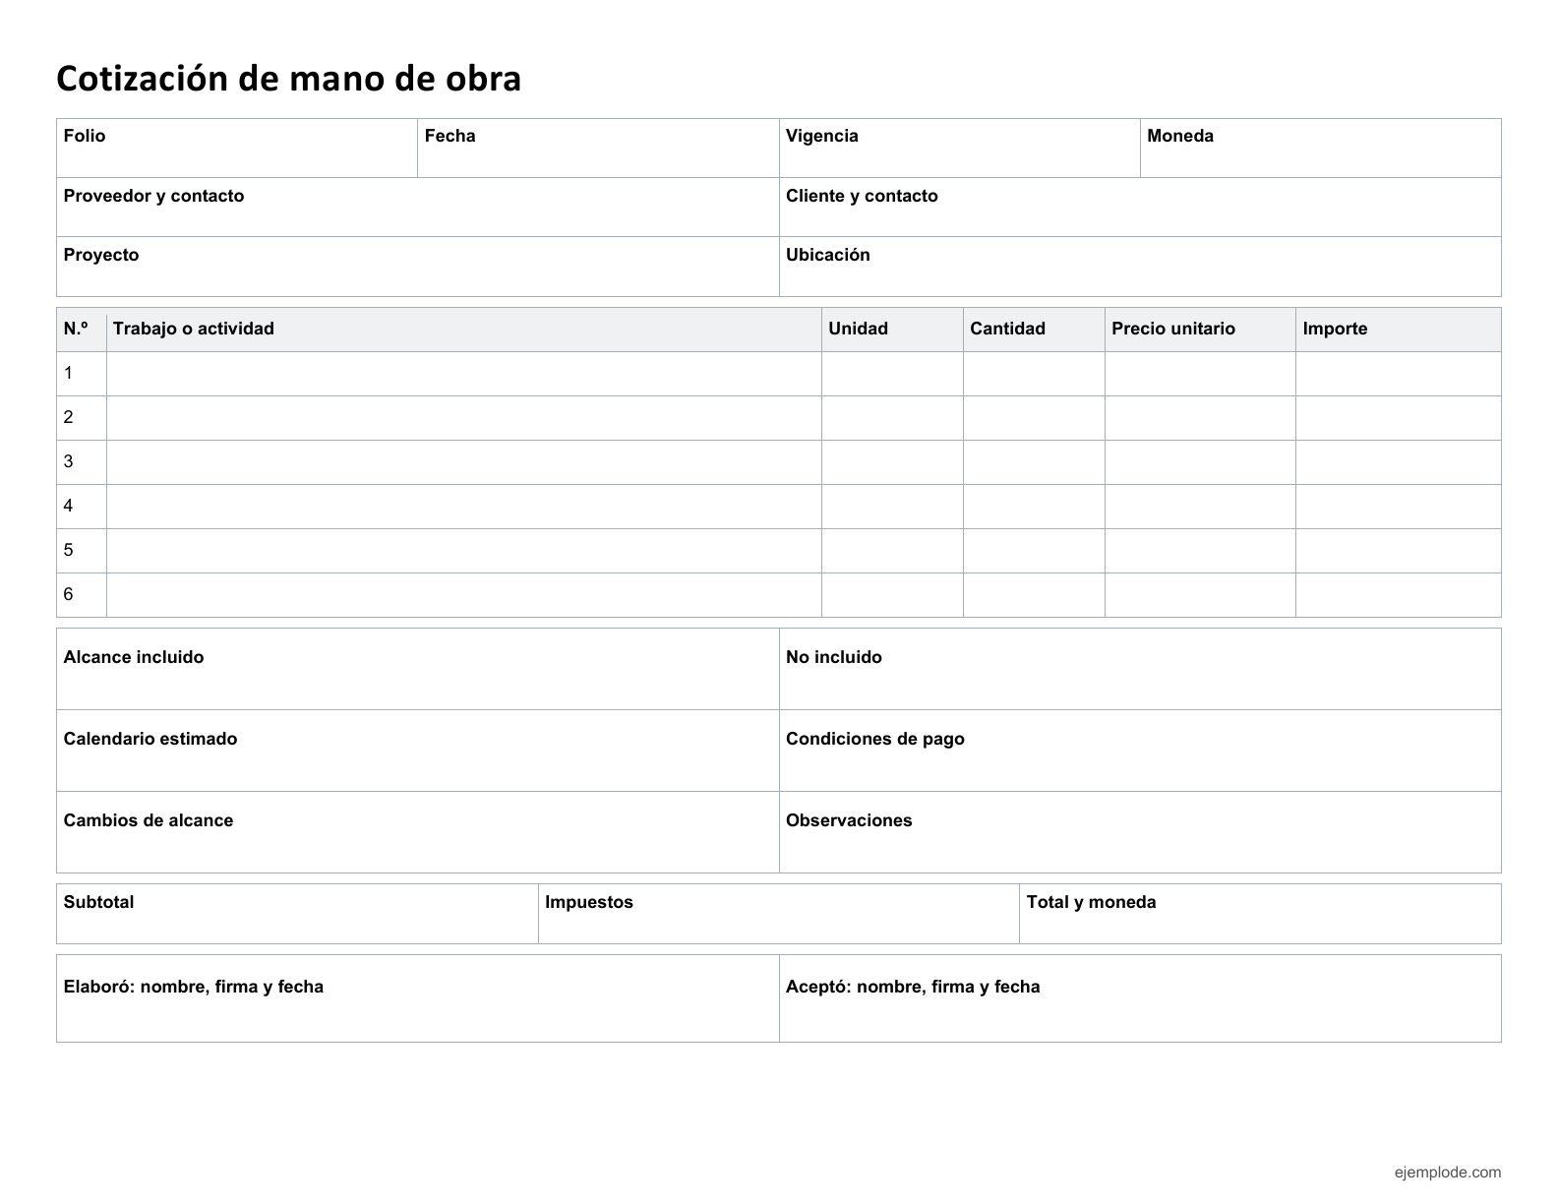Image resolution: width=1558 pixels, height=1204 pixels.
Task: Select row number 2 in the activity table
Action: tap(69, 417)
